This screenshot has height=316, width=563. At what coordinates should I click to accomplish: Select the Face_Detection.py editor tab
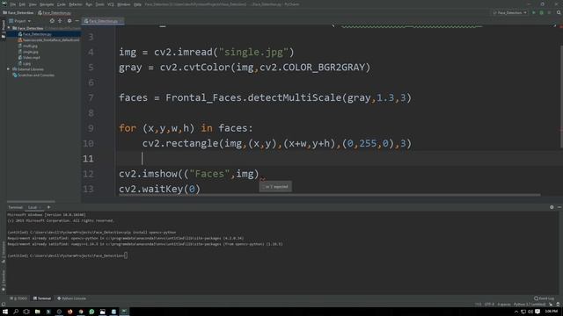click(x=103, y=21)
